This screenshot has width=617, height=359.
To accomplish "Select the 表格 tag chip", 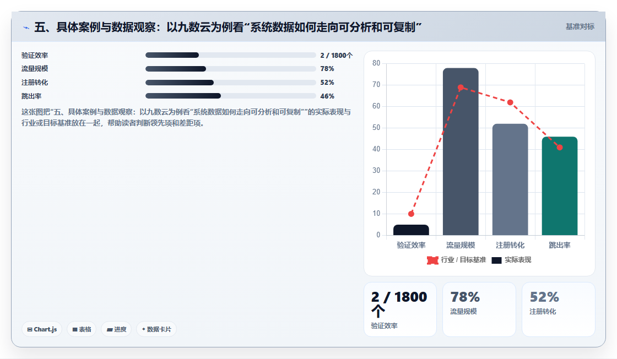I will pos(82,329).
